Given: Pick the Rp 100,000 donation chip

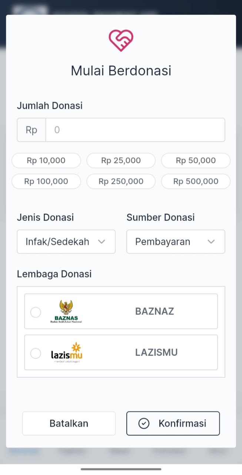Looking at the screenshot, I should [x=46, y=181].
